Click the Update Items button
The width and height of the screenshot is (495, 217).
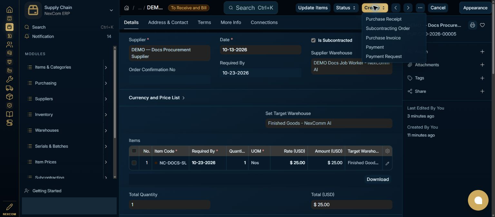pos(313,8)
